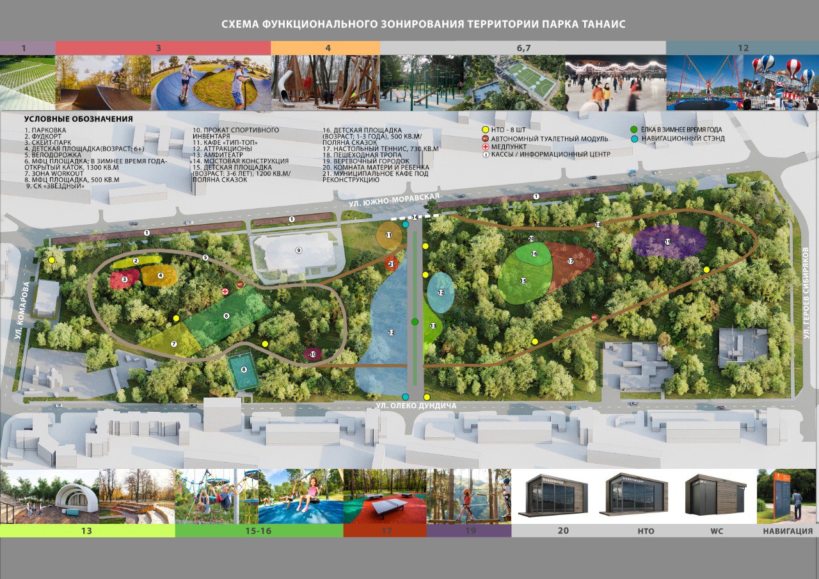Select marker 8 on the turquoise sports court

pyautogui.click(x=244, y=370)
